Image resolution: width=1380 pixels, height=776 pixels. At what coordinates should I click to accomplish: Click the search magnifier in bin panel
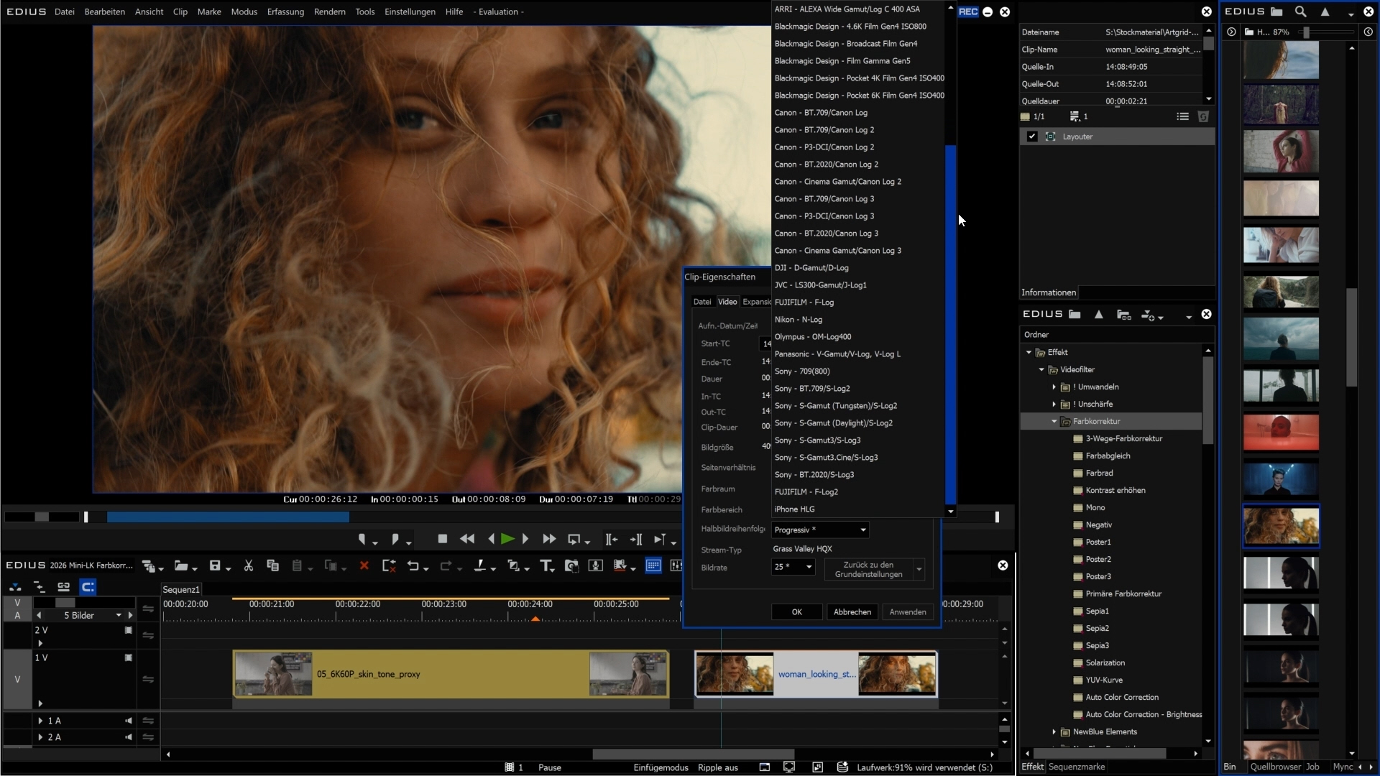[x=1301, y=11]
